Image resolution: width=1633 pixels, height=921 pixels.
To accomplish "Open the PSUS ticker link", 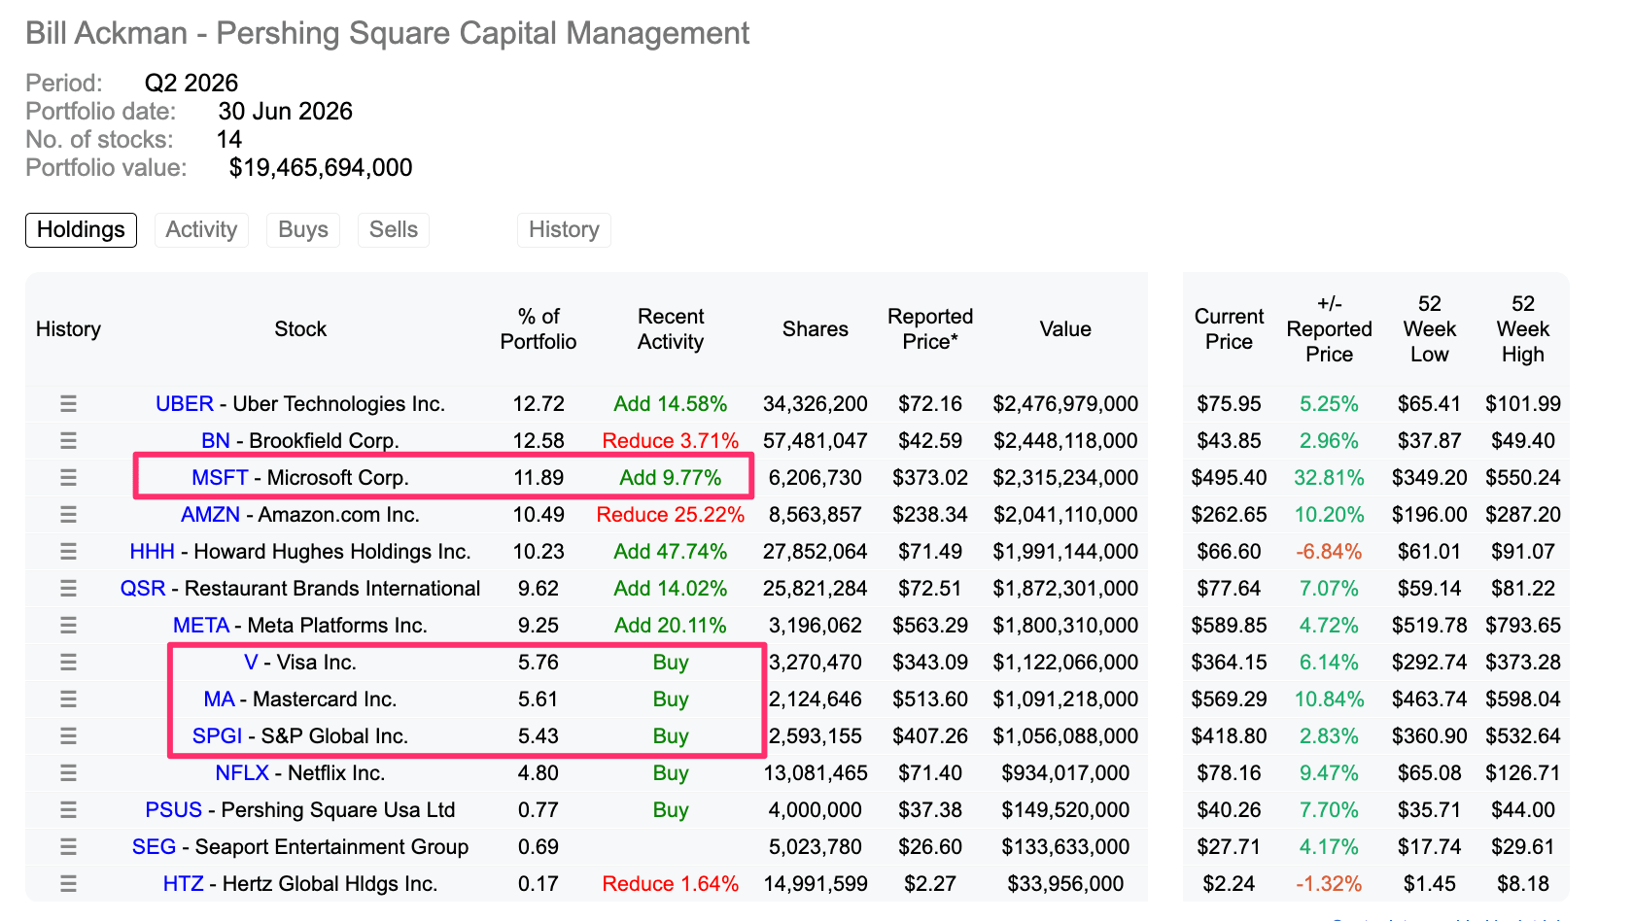I will click(x=174, y=809).
